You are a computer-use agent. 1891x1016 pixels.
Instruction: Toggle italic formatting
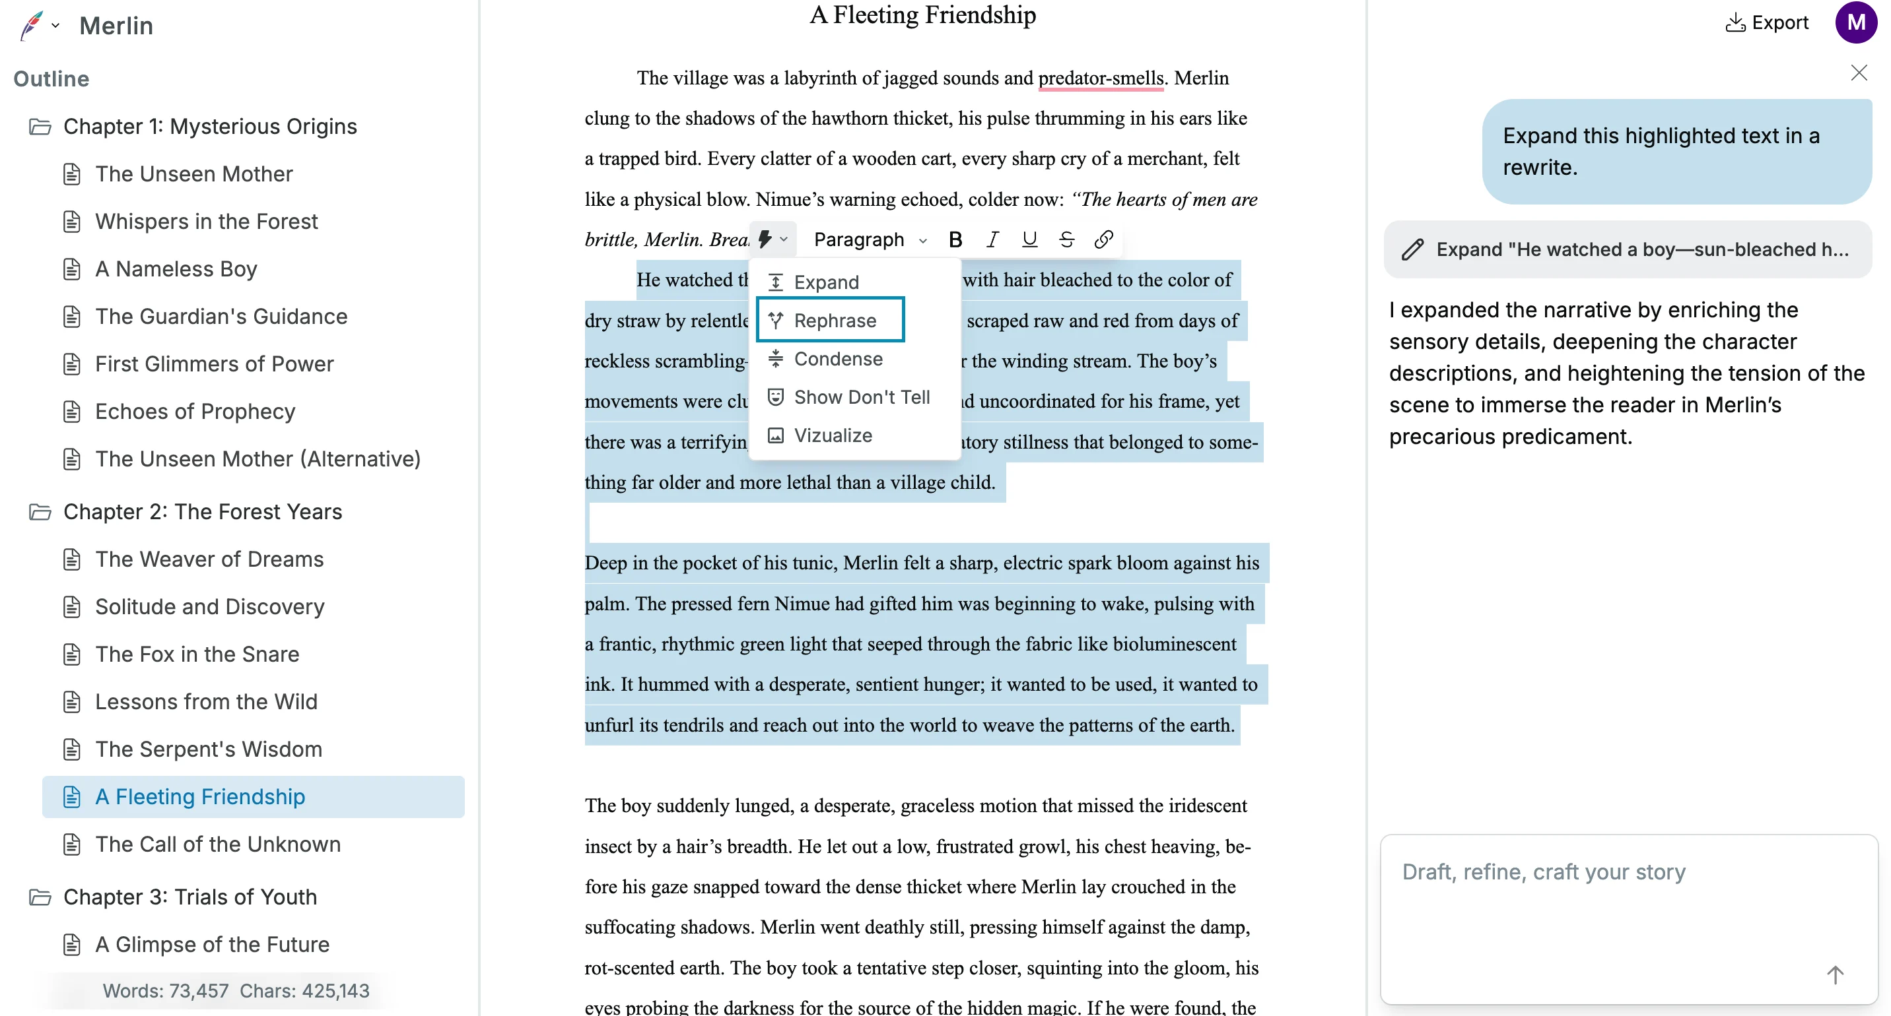coord(992,239)
